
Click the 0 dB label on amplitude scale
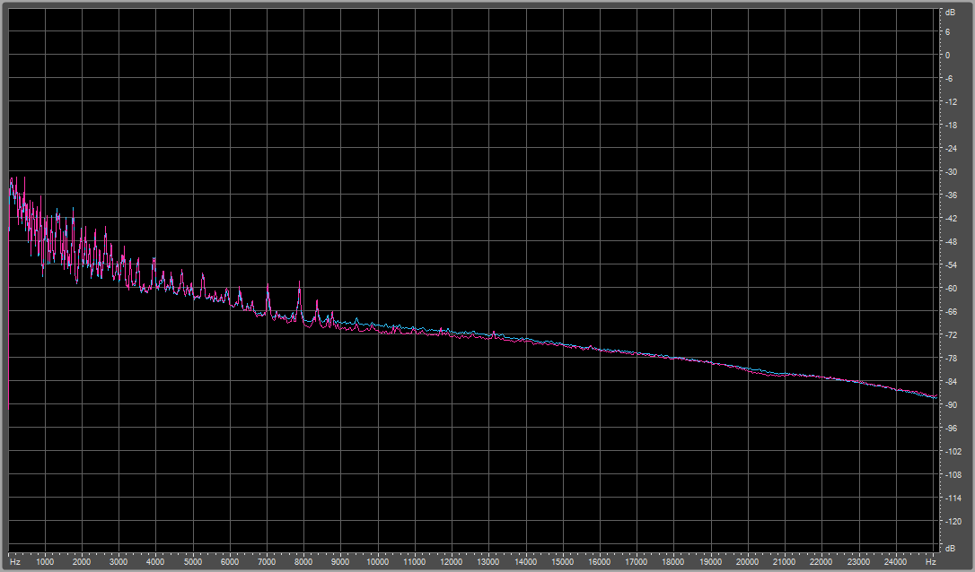(947, 55)
